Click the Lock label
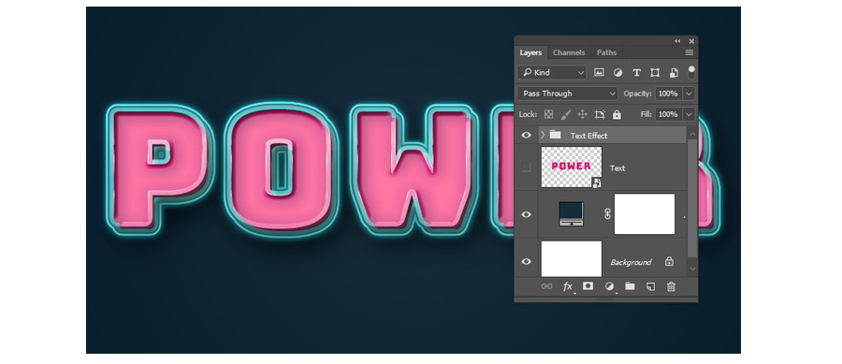The image size is (842, 364). point(528,114)
